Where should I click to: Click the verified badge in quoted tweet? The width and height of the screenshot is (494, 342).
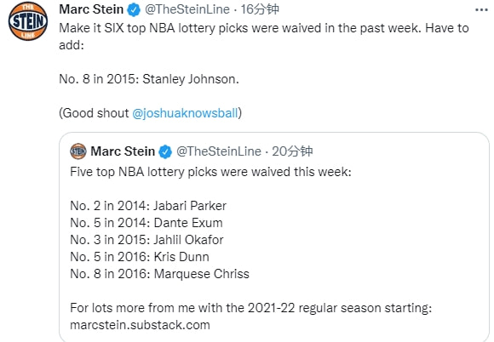165,151
